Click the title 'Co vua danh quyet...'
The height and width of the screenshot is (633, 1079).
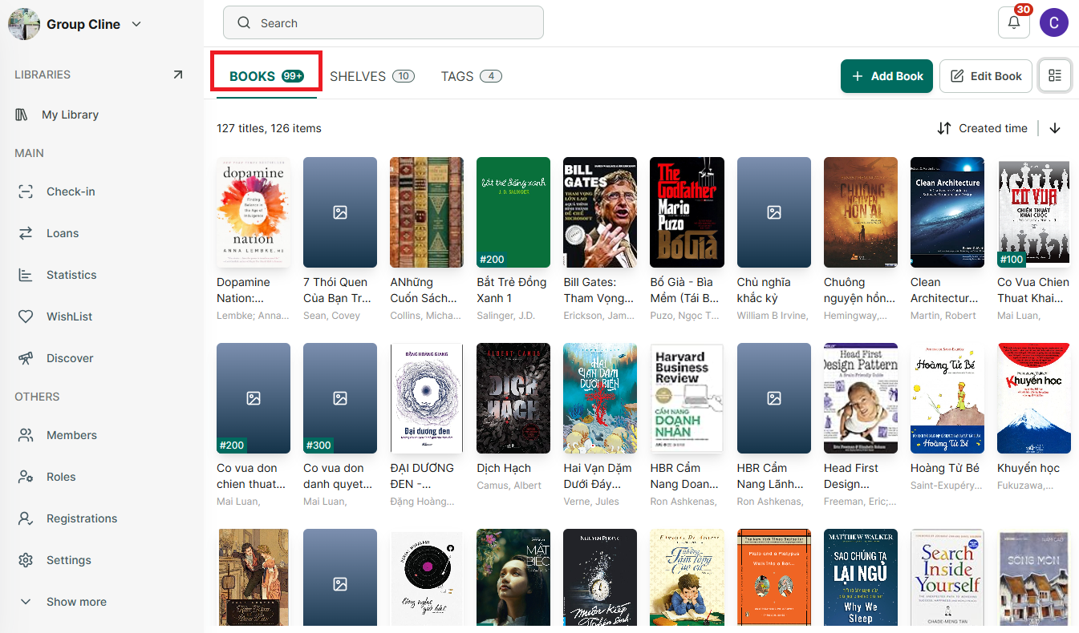[x=338, y=476]
